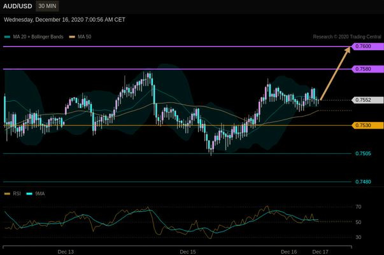The height and width of the screenshot is (255, 384).
Task: Click the AUD/USD symbol title
Action: point(18,6)
